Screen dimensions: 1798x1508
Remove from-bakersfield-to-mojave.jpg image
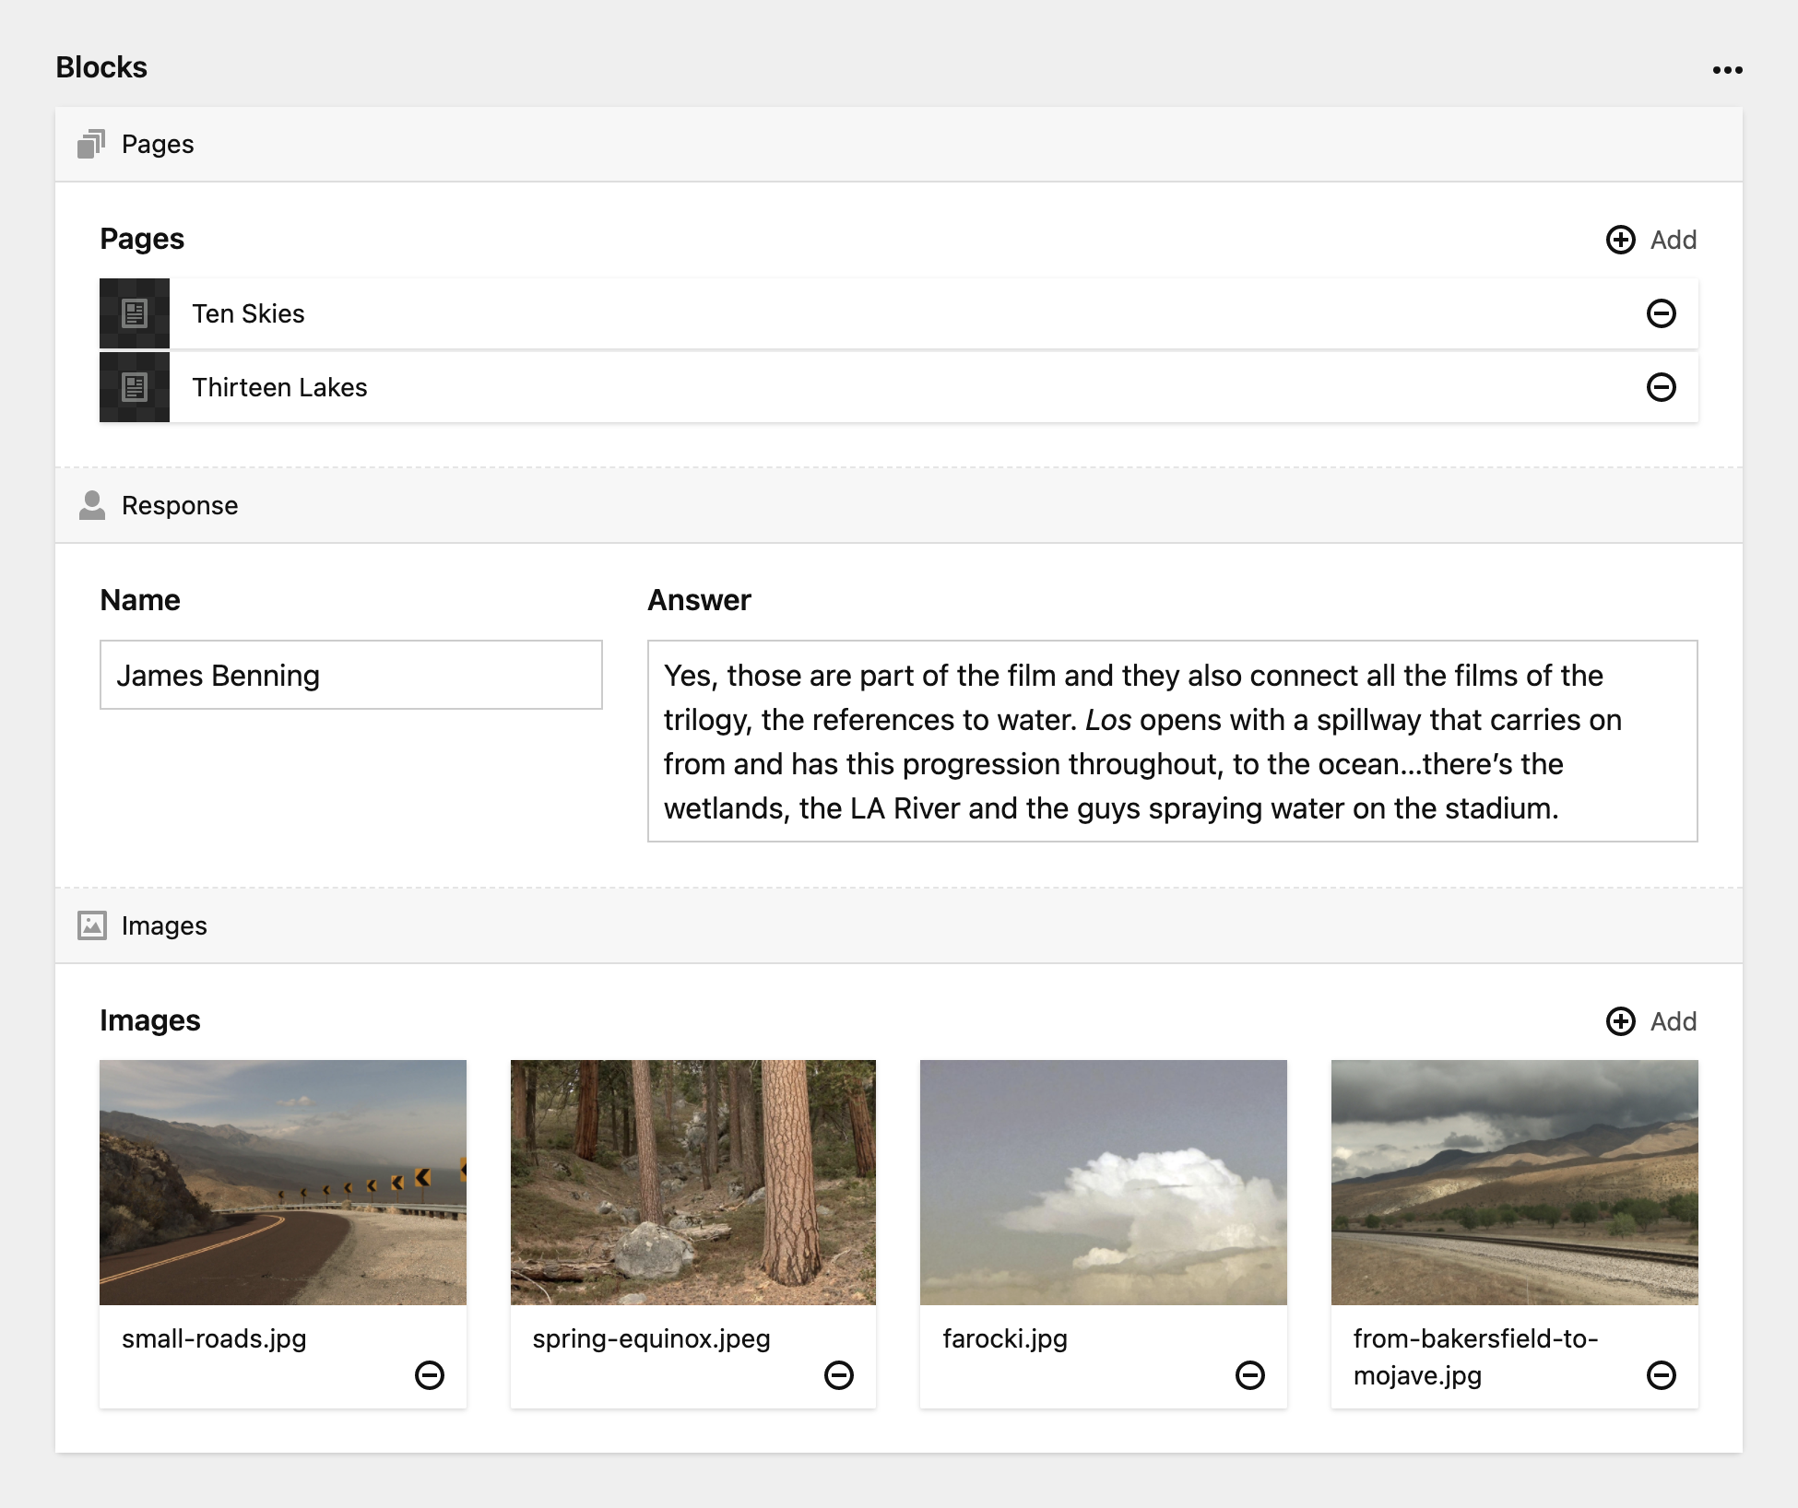1661,1375
